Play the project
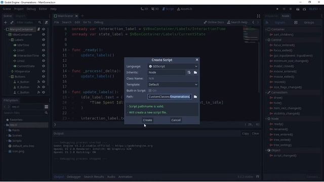The image size is (324, 182). pos(277,9)
